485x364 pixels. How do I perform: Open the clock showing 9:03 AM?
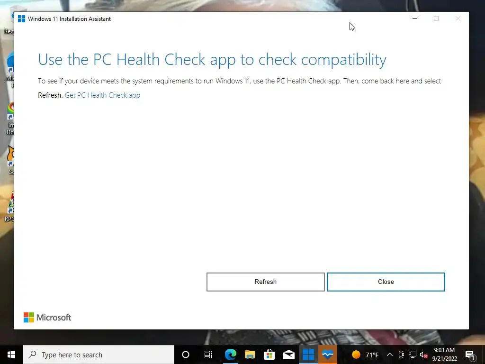[x=444, y=355]
